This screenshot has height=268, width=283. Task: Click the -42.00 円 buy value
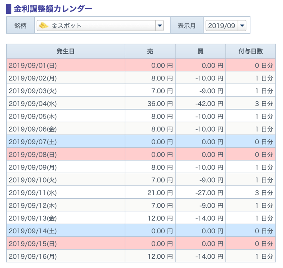tap(209, 104)
